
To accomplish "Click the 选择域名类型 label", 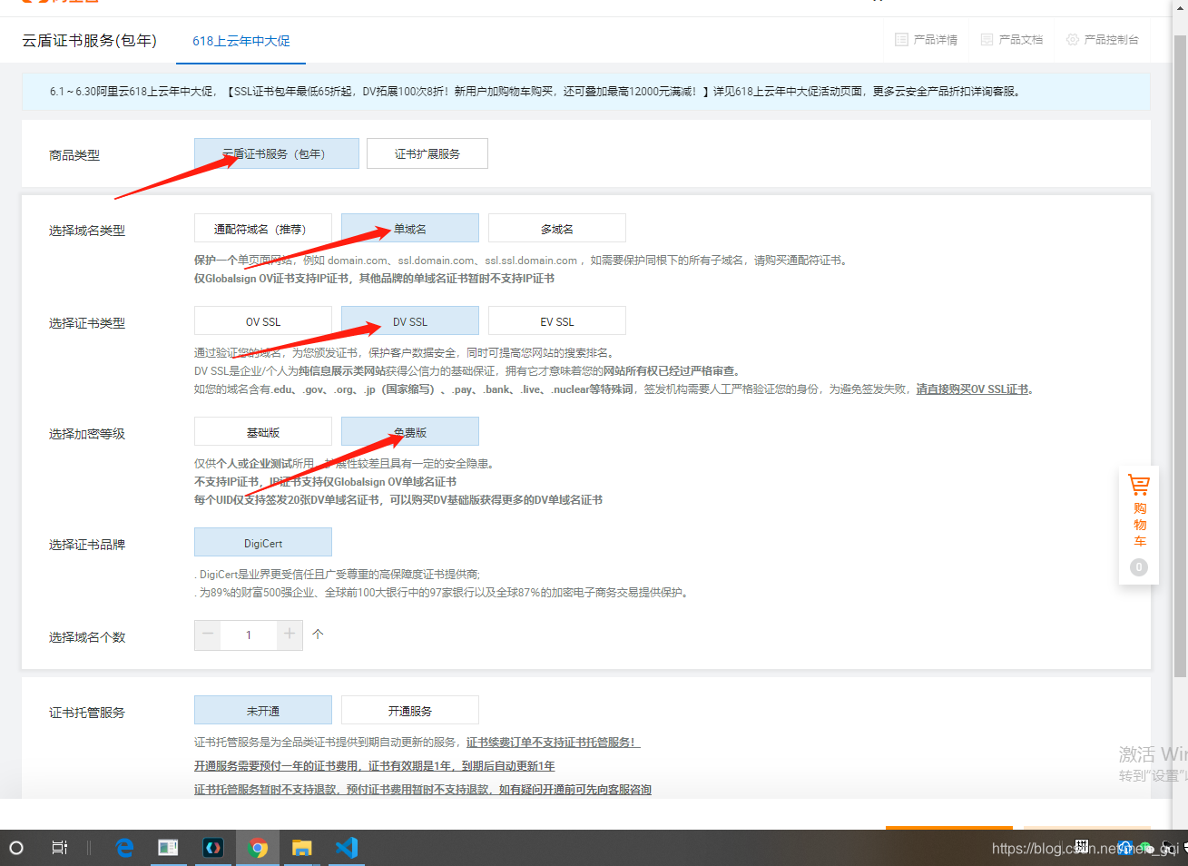I will (x=87, y=231).
